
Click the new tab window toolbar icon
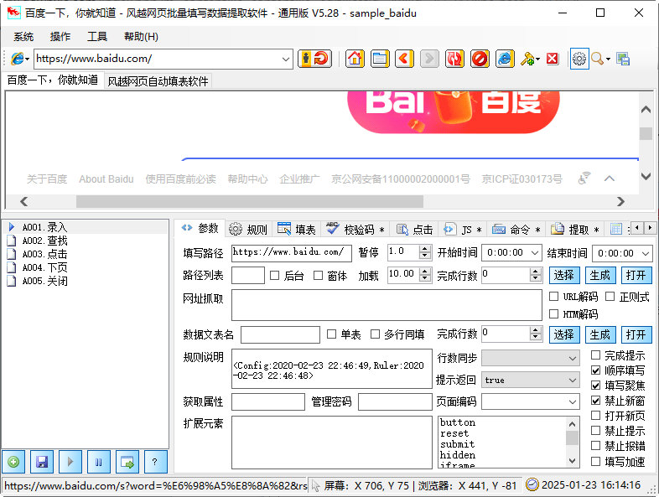(x=380, y=59)
